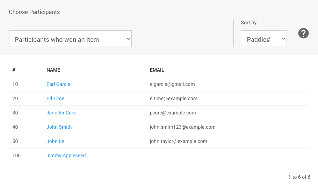
Task: Click the '1 to 6 of 6' pagination text
Action: coord(299,177)
